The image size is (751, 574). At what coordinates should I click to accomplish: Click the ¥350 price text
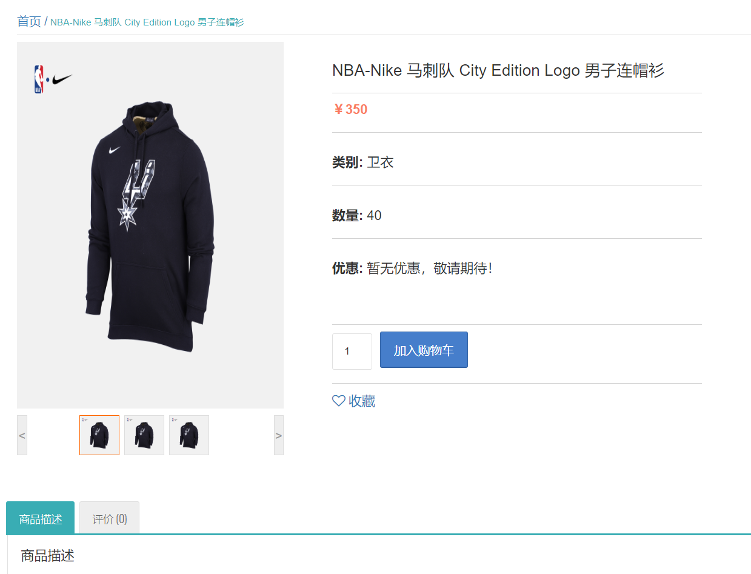tap(350, 110)
